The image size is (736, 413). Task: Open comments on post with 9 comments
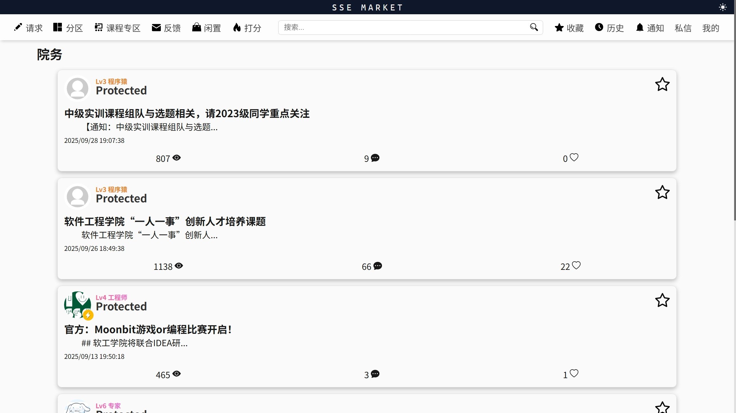pos(375,158)
